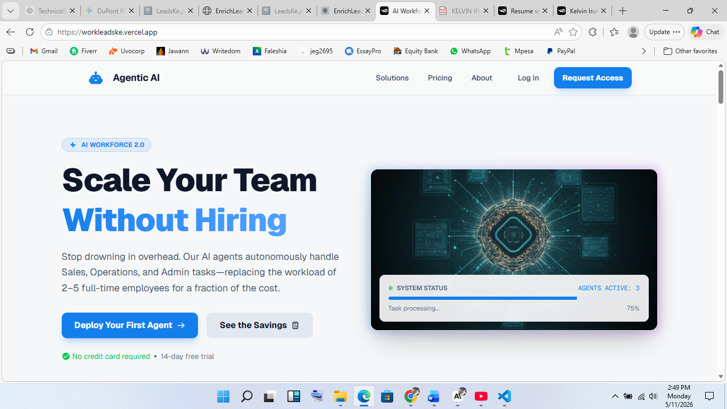Screen dimensions: 727x409
Task: Click the hero AI network image
Action: click(514, 250)
